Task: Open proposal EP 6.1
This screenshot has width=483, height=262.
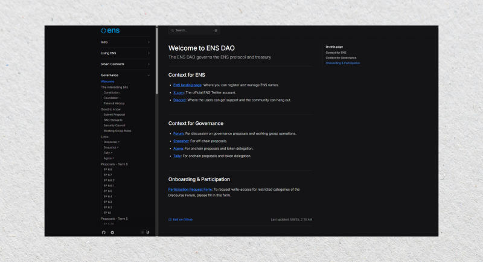Action: point(107,212)
